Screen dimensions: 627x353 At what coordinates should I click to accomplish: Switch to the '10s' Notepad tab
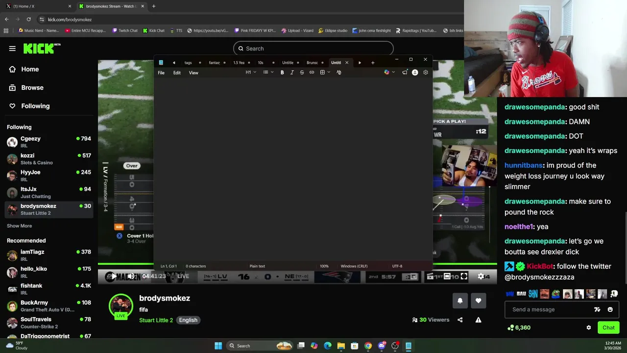click(x=266, y=63)
